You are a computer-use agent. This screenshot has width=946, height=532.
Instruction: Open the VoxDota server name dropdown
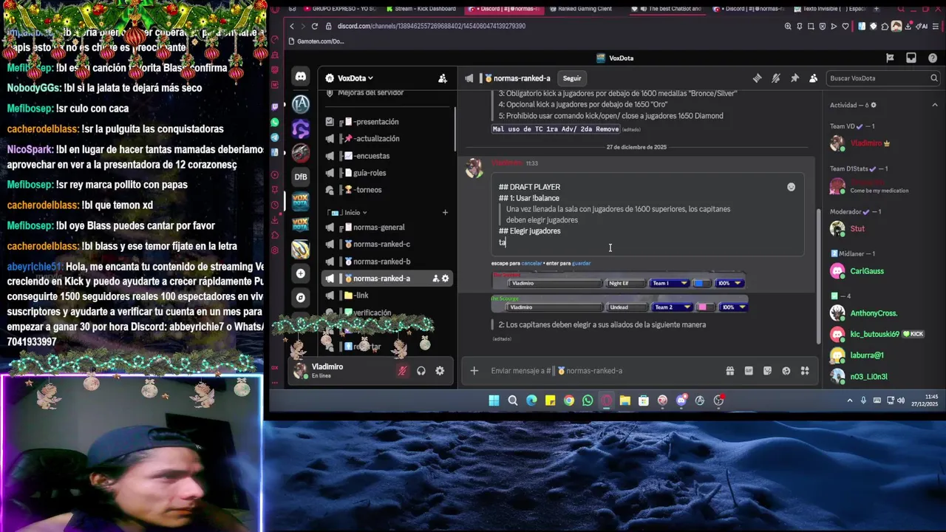(x=355, y=78)
